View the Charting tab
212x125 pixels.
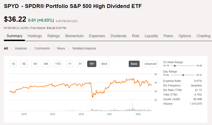[203, 36]
